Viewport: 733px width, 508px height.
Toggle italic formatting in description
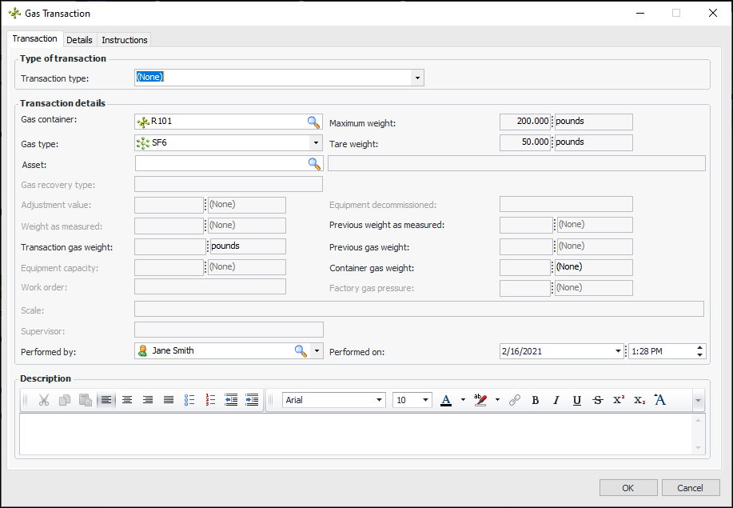click(x=556, y=400)
